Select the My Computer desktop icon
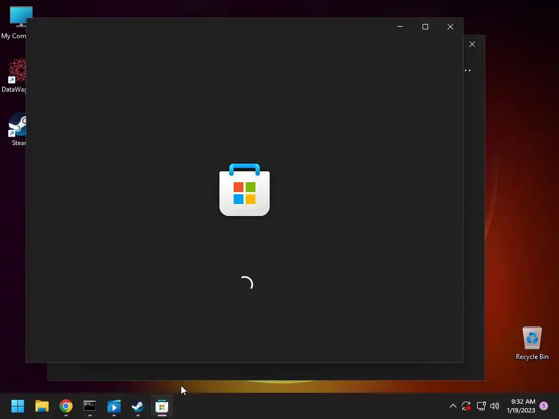 (x=14, y=23)
